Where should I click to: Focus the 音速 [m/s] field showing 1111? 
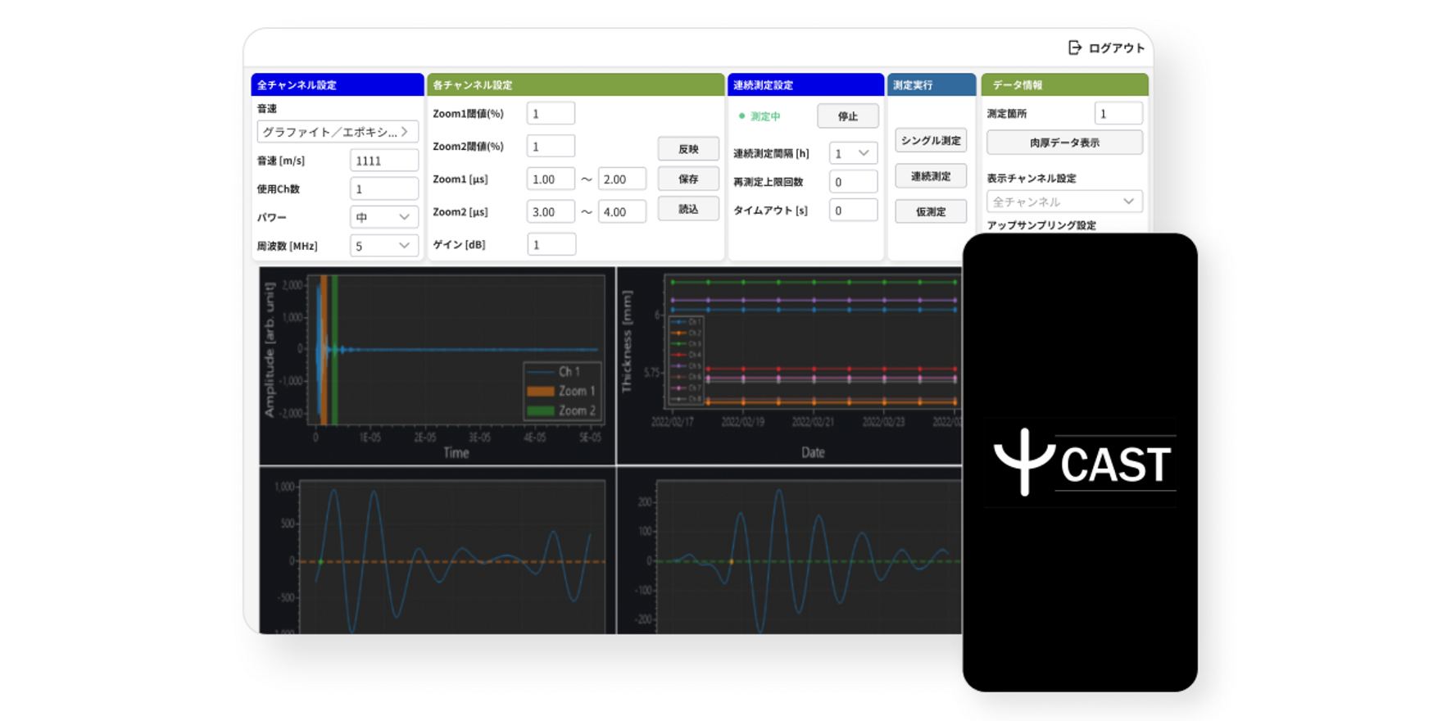click(x=384, y=161)
